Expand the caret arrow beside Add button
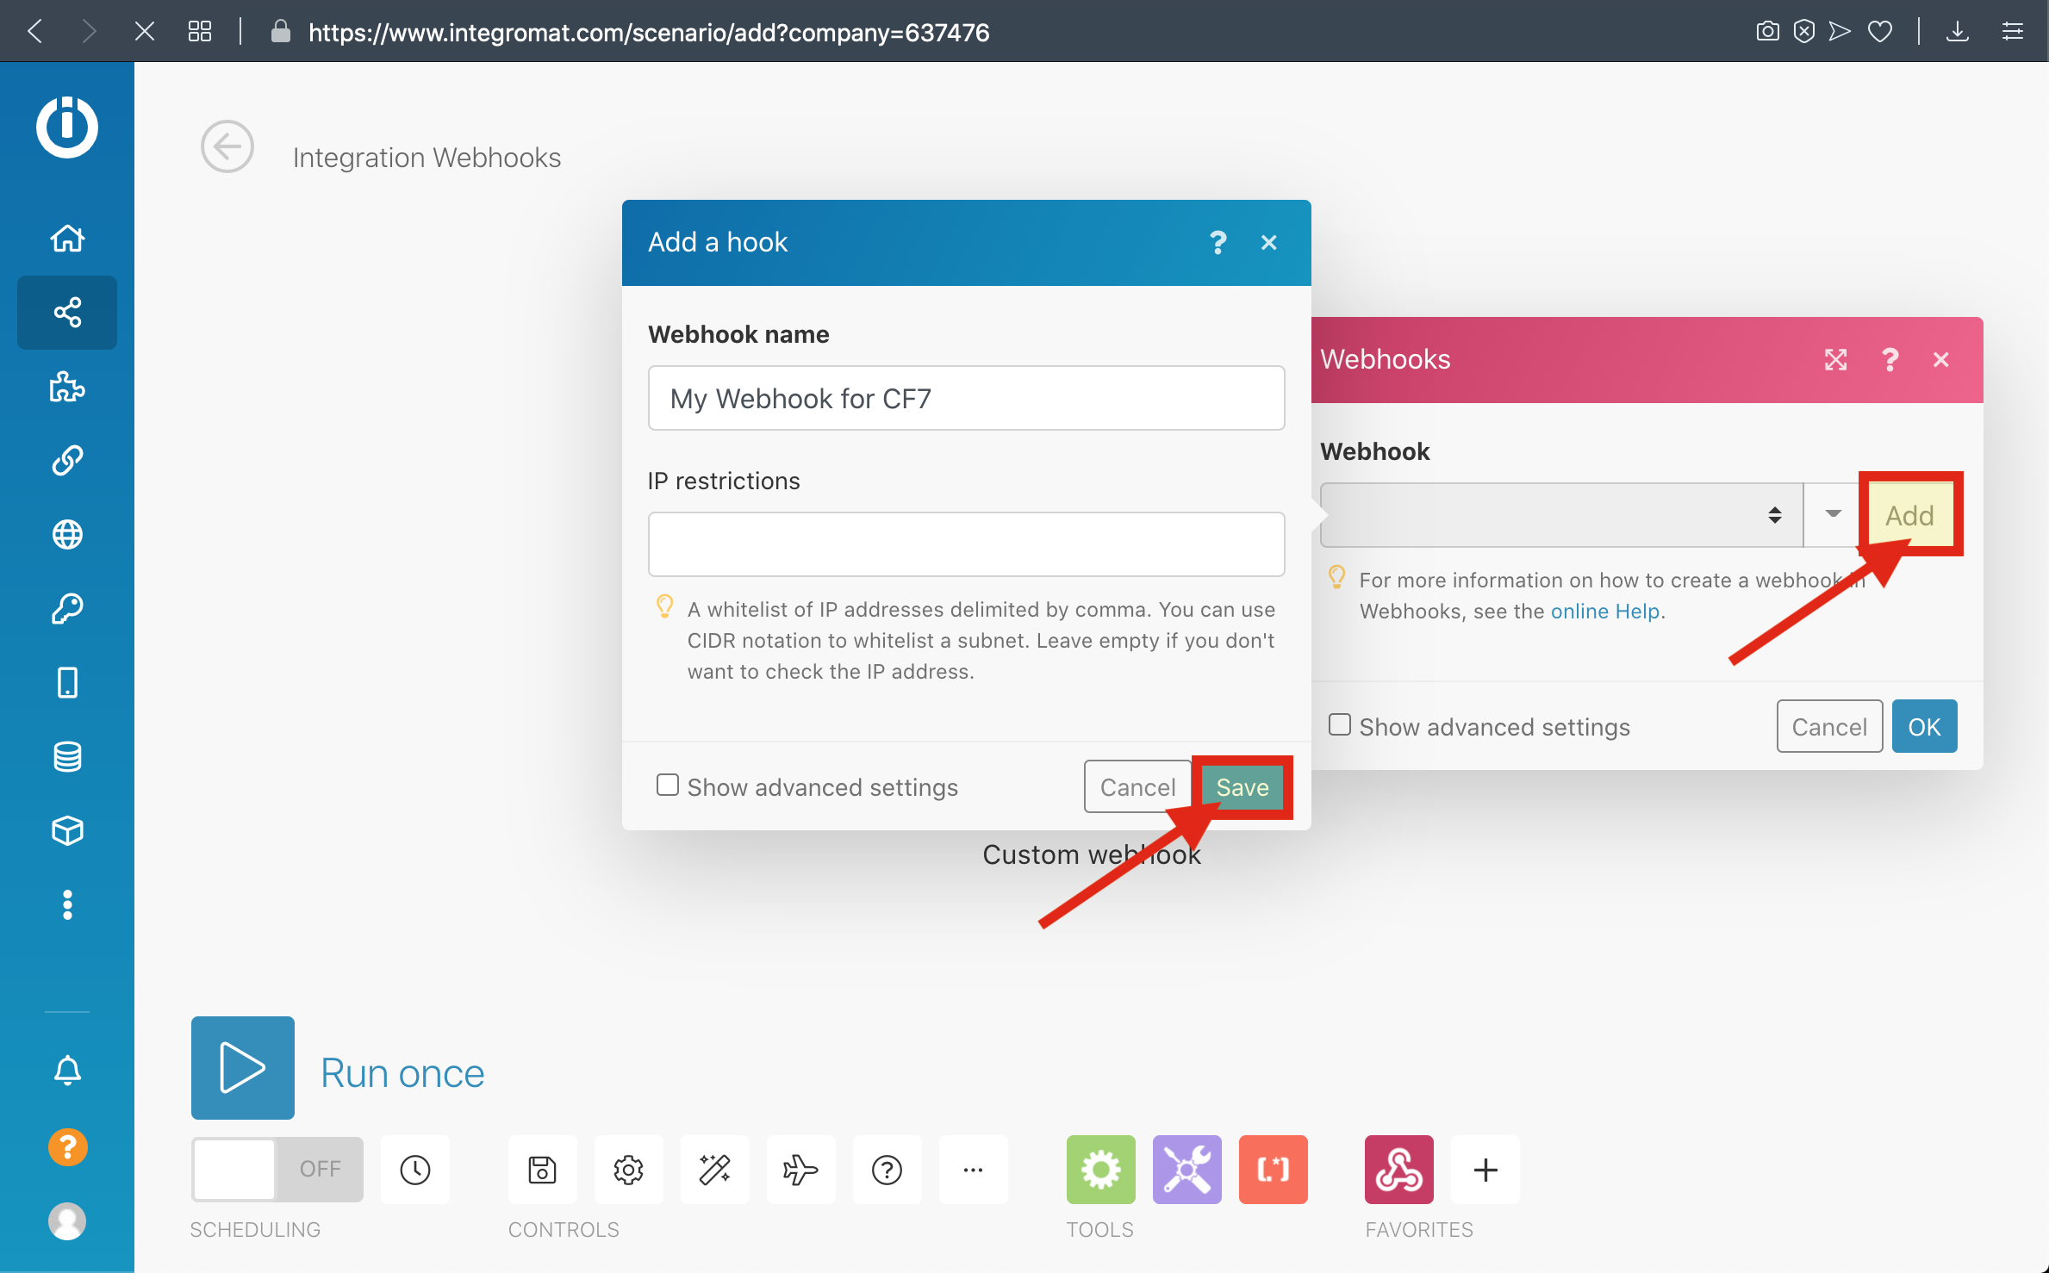Image resolution: width=2049 pixels, height=1273 pixels. [1833, 514]
